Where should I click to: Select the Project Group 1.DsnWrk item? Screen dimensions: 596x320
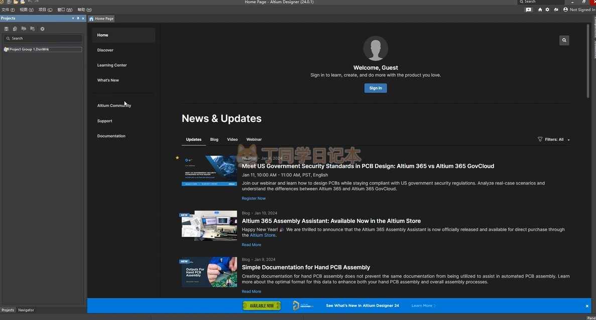point(29,49)
